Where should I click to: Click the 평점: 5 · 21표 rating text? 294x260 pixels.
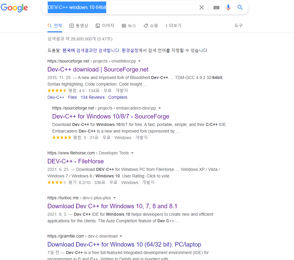tap(86, 138)
